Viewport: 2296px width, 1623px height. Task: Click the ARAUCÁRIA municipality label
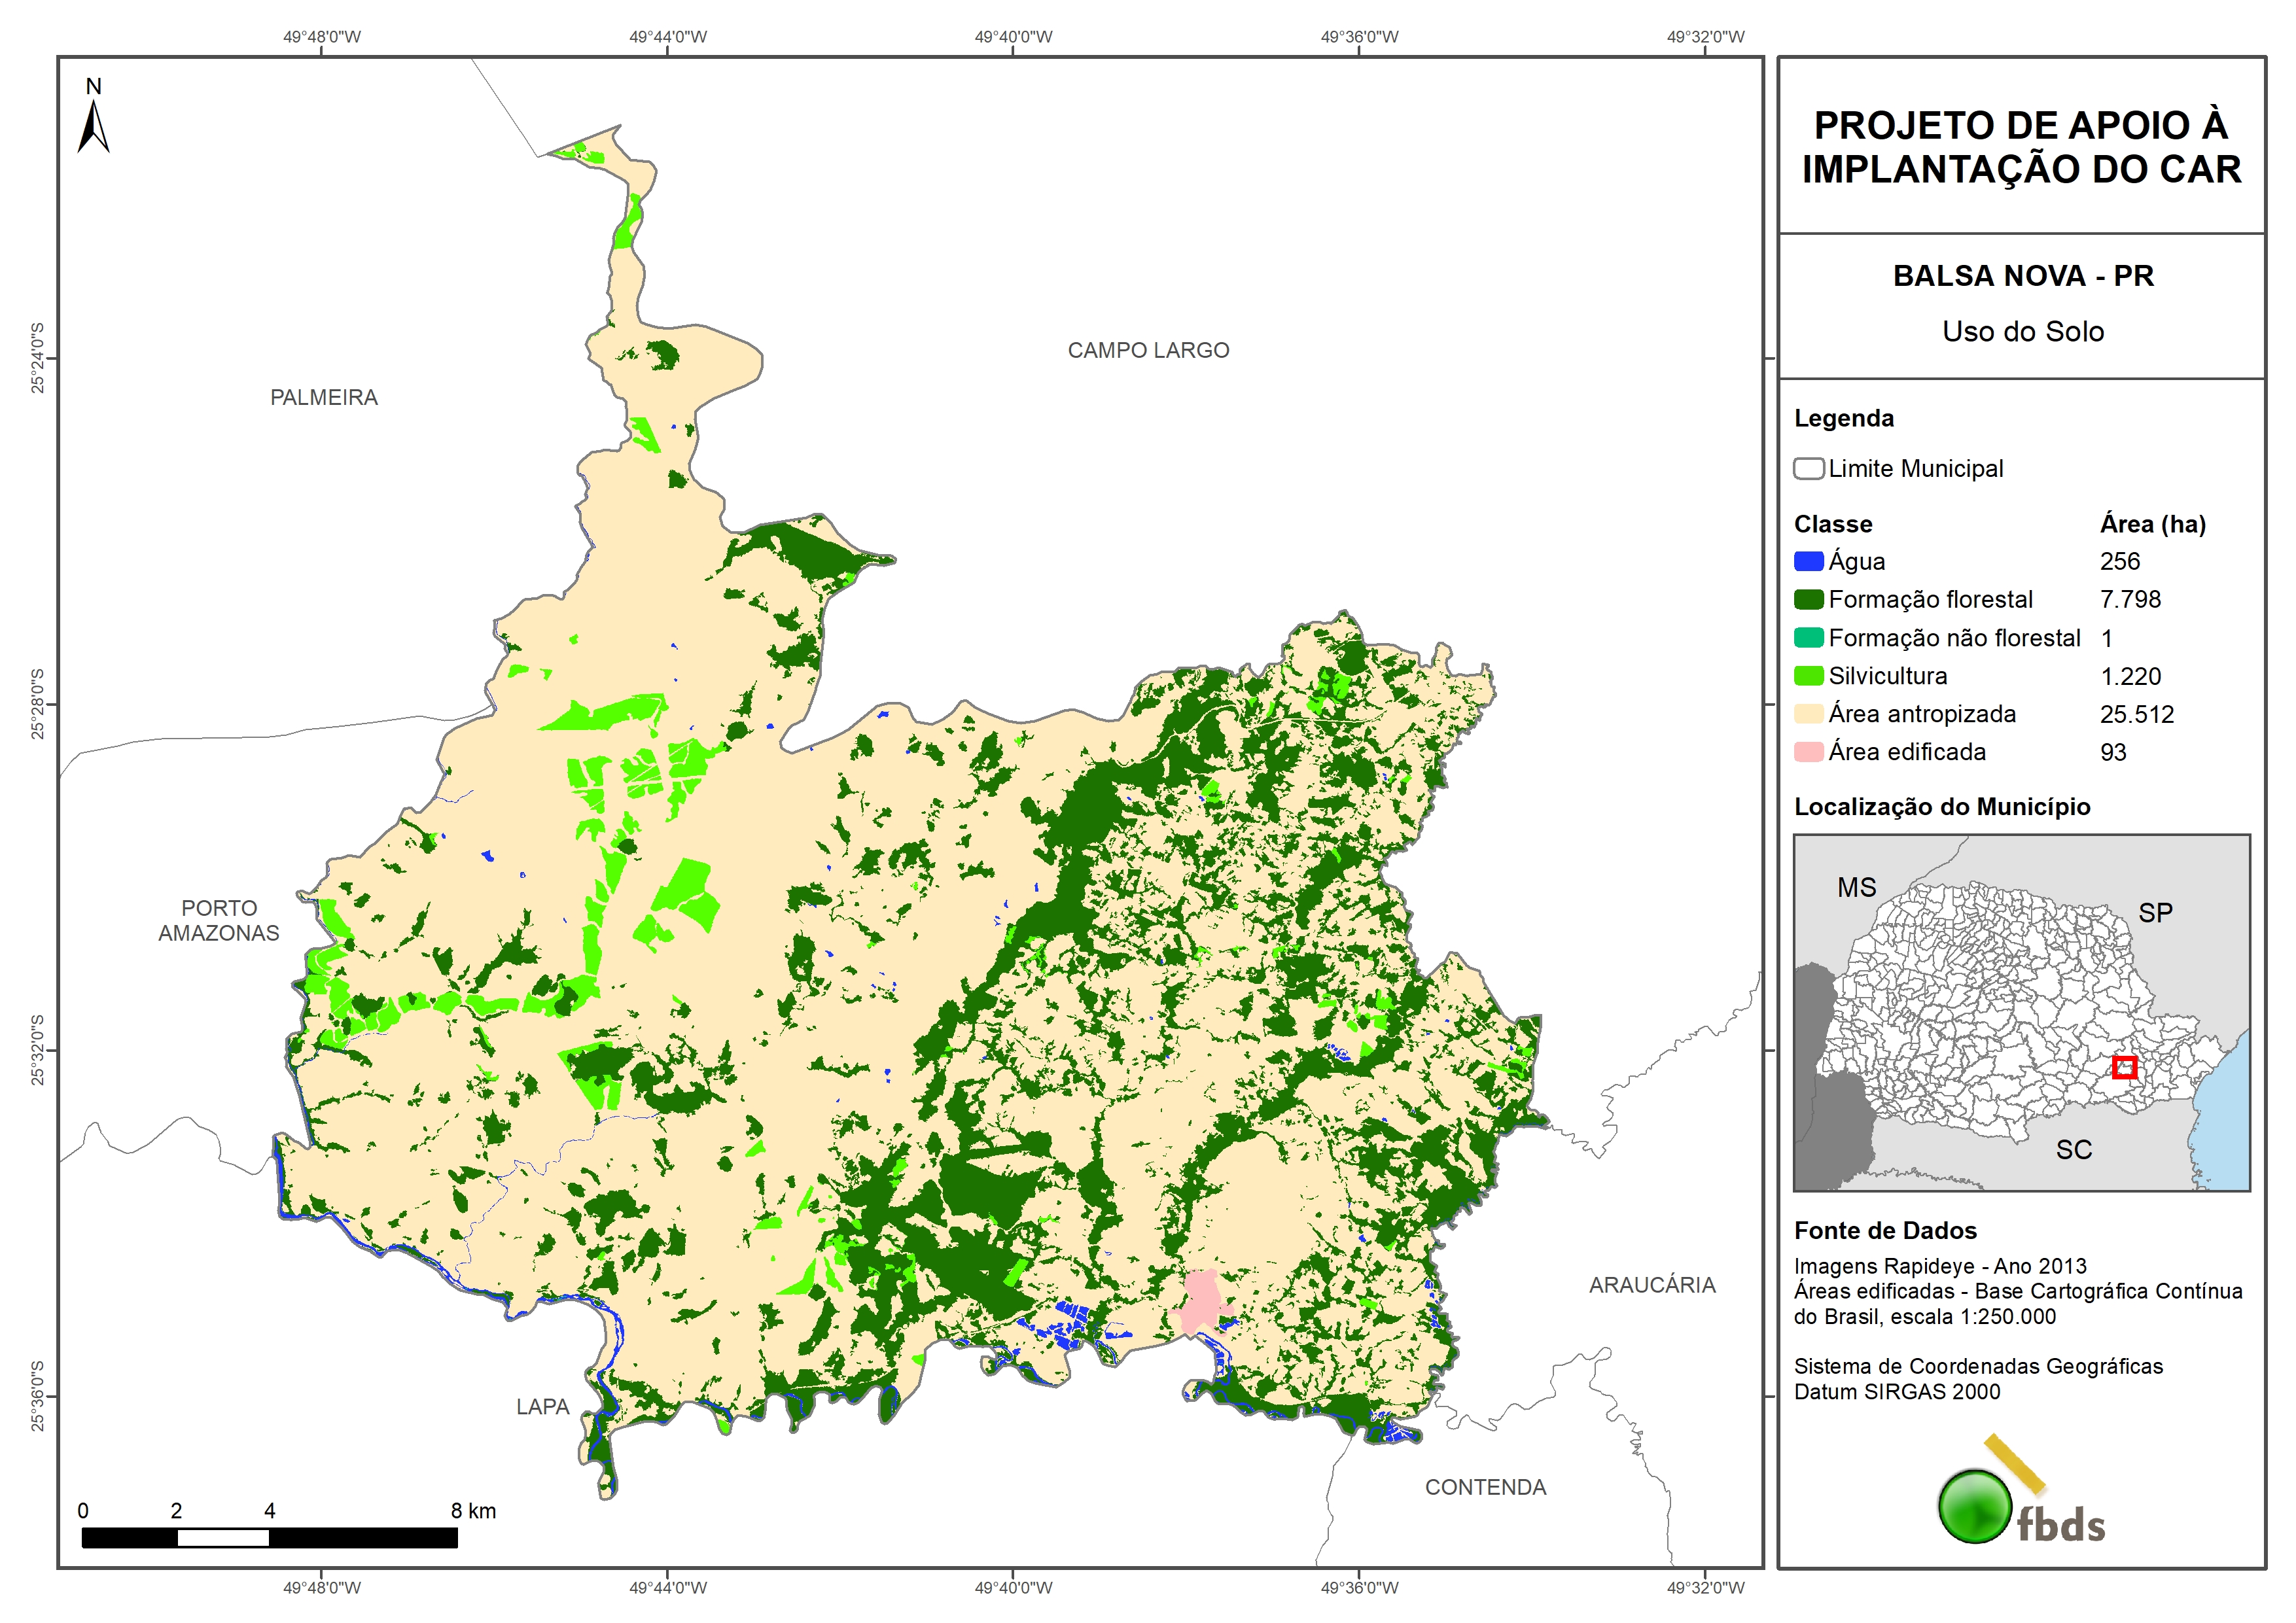[1652, 1285]
